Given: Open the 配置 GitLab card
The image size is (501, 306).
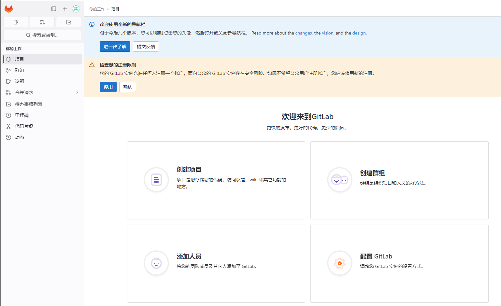Looking at the screenshot, I should (x=399, y=264).
